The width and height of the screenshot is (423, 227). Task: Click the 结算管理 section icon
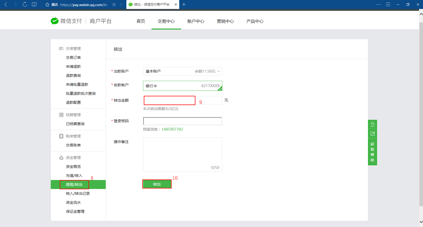tap(61, 115)
